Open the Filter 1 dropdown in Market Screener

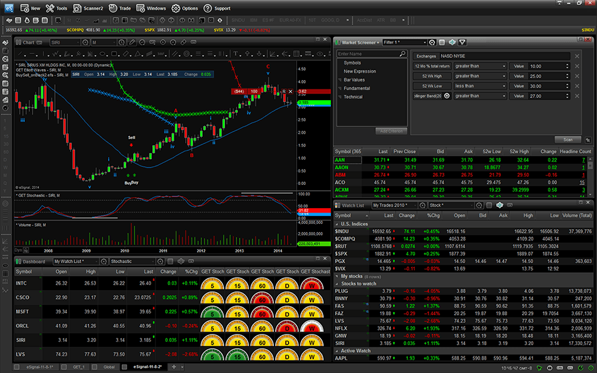pyautogui.click(x=405, y=42)
